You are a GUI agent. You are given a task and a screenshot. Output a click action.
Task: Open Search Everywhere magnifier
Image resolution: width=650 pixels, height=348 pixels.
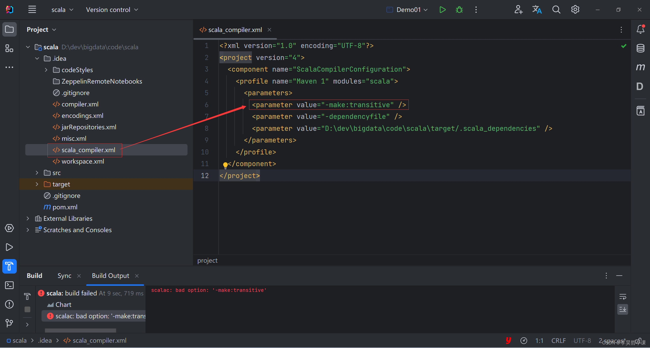point(556,10)
